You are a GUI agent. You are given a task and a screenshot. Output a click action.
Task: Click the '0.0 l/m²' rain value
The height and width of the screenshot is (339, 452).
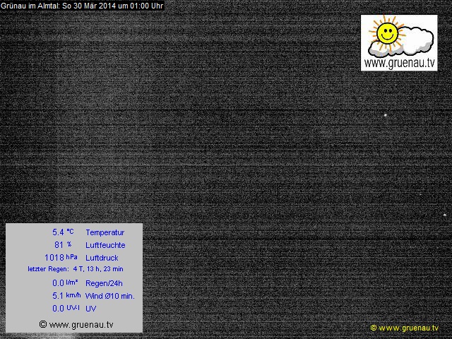(x=65, y=282)
